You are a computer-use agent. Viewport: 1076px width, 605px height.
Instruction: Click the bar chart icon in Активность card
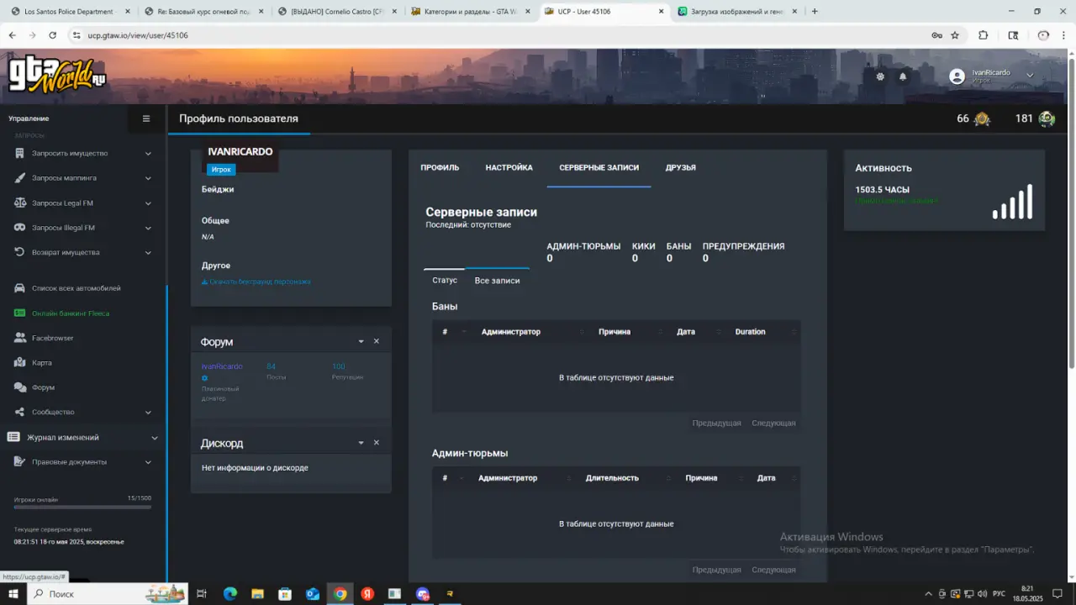[1012, 203]
